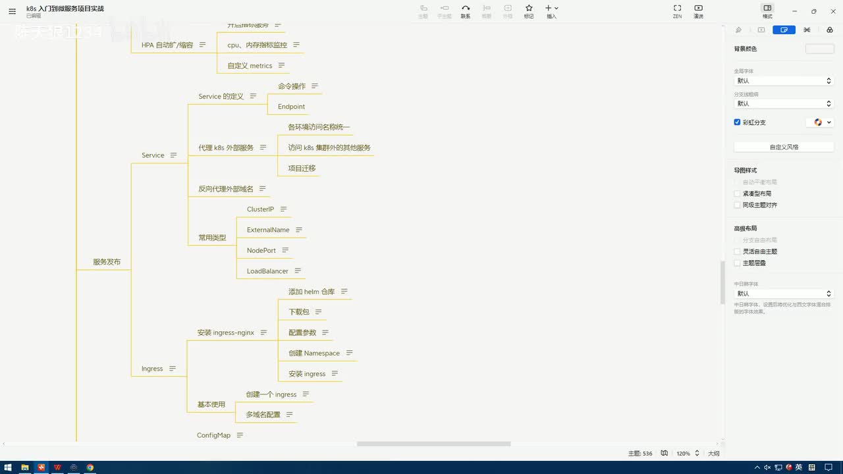Open the note icon beside ExternalName
Screen dimensions: 843x474
click(x=299, y=230)
